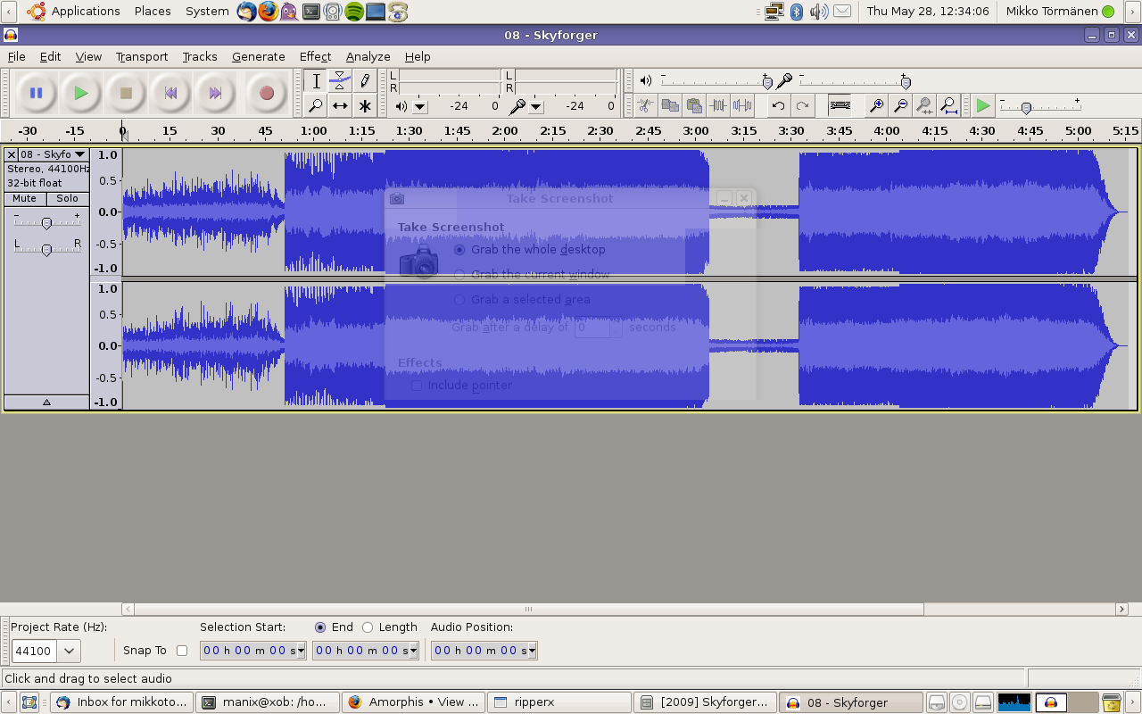
Task: Click the Undo arrow icon
Action: 778,106
